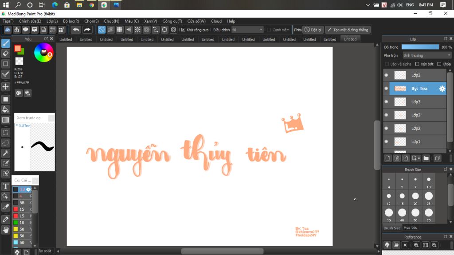Open Điều chỉnh correction value dropdown

click(247, 30)
